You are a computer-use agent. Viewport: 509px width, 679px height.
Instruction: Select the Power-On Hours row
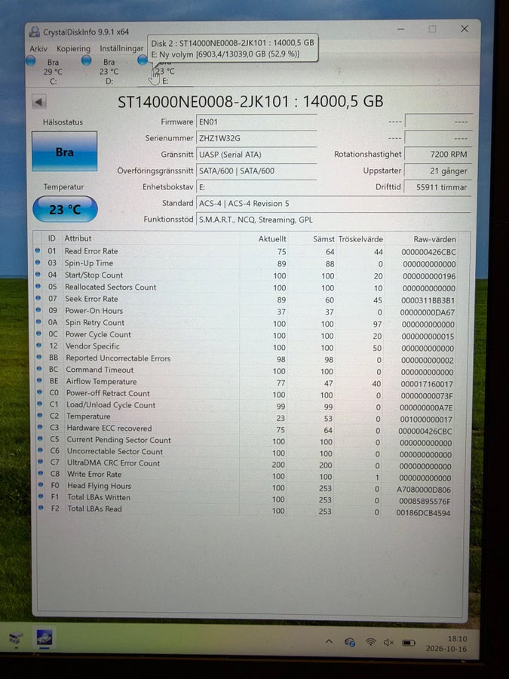click(x=246, y=312)
